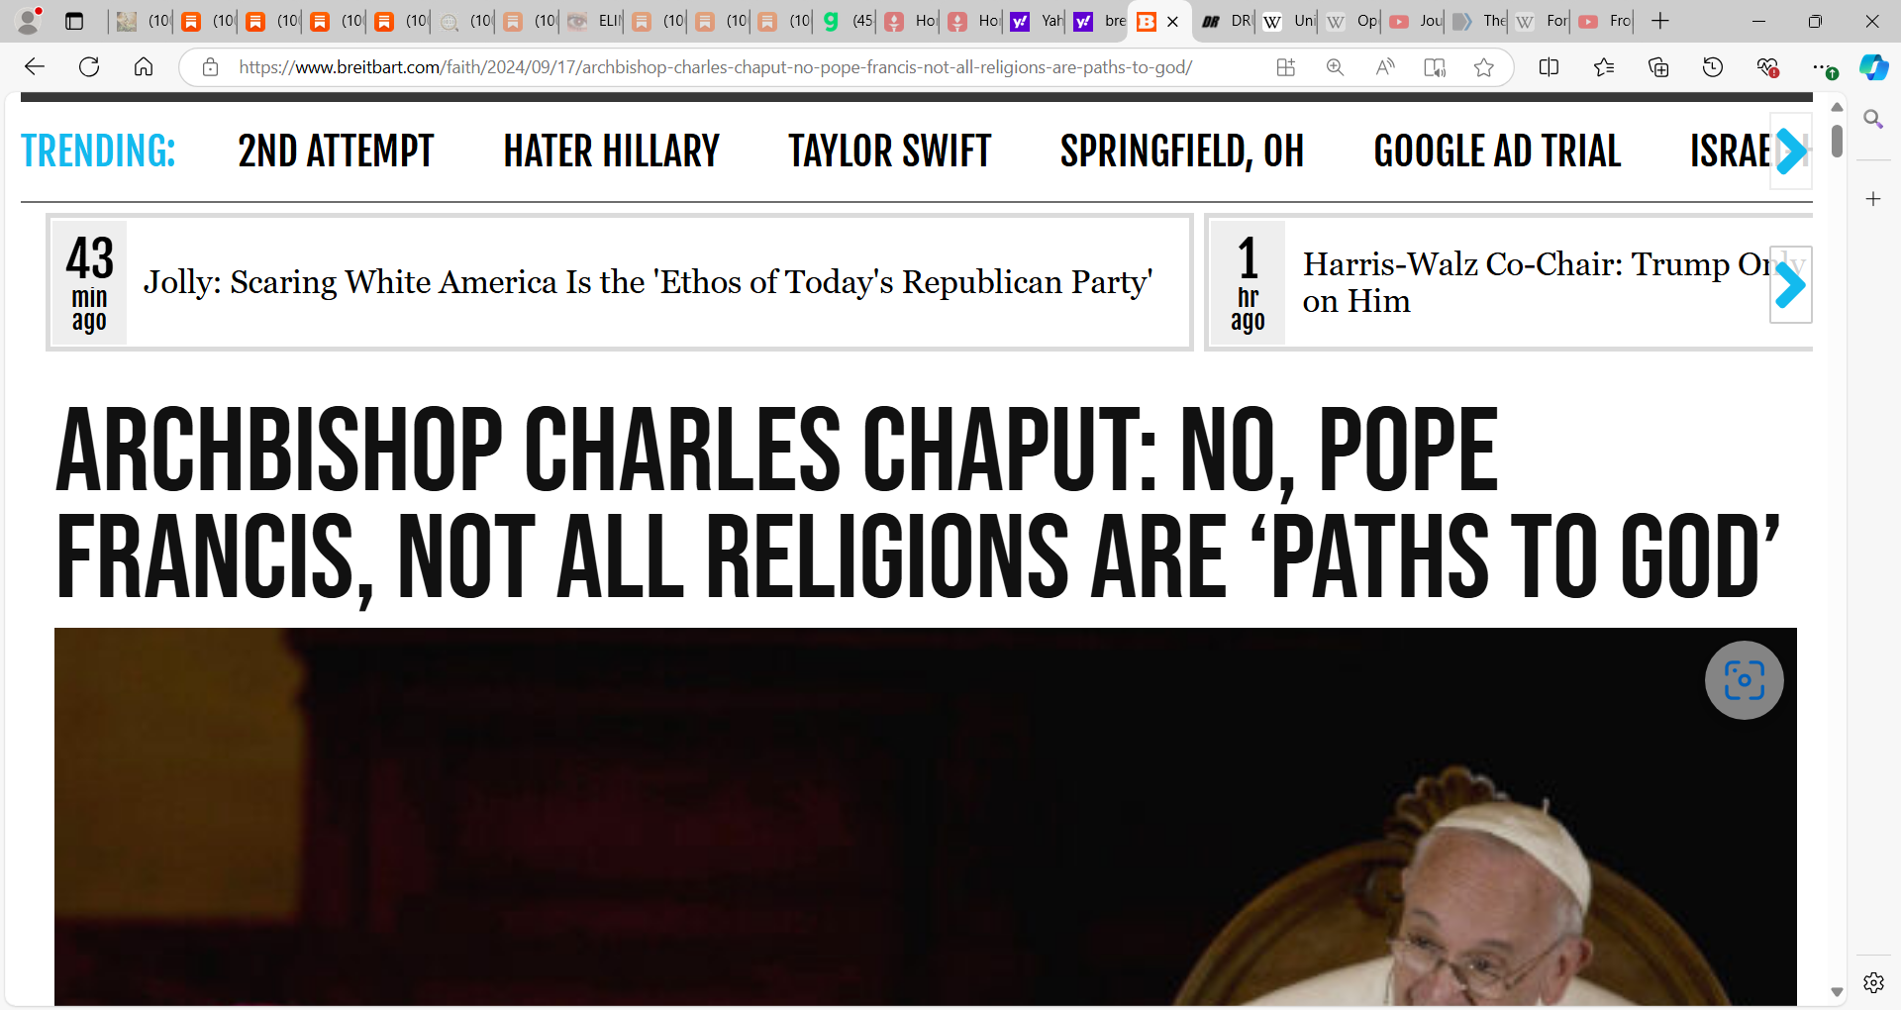Open the browser profile avatar
Screen dimensions: 1901x1010
[x=30, y=21]
